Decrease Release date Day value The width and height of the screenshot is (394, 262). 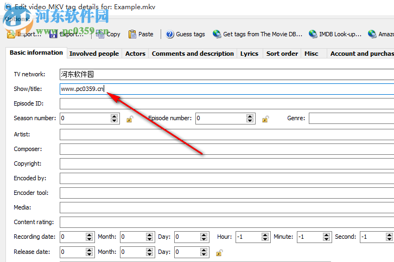[204, 254]
